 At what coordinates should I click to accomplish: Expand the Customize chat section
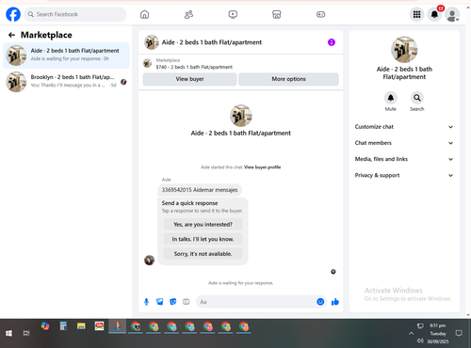pyautogui.click(x=404, y=127)
